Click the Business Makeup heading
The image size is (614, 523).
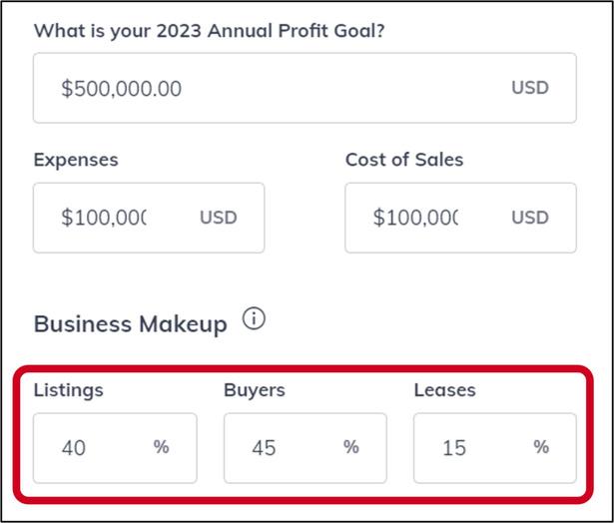tap(131, 323)
